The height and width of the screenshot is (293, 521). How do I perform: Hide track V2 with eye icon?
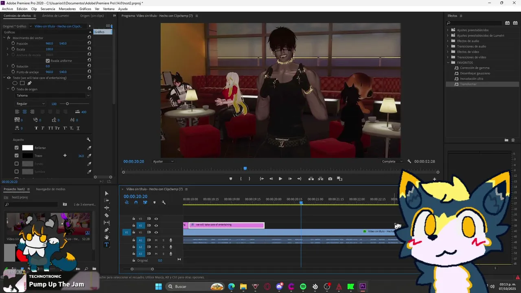(156, 225)
